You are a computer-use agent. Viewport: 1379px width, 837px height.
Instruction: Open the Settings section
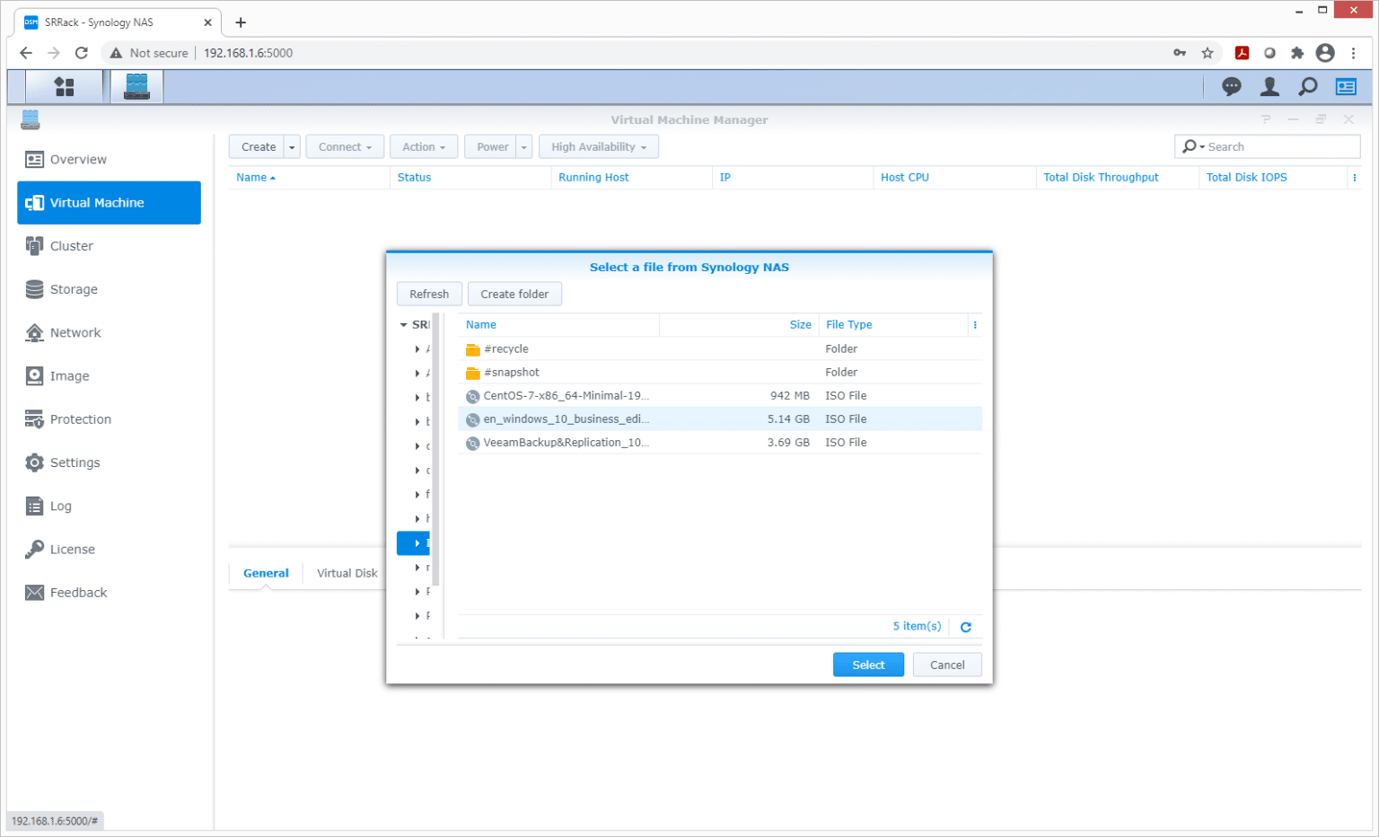(109, 463)
